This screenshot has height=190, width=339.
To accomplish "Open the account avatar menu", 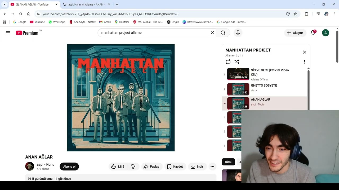I will 325,33.
